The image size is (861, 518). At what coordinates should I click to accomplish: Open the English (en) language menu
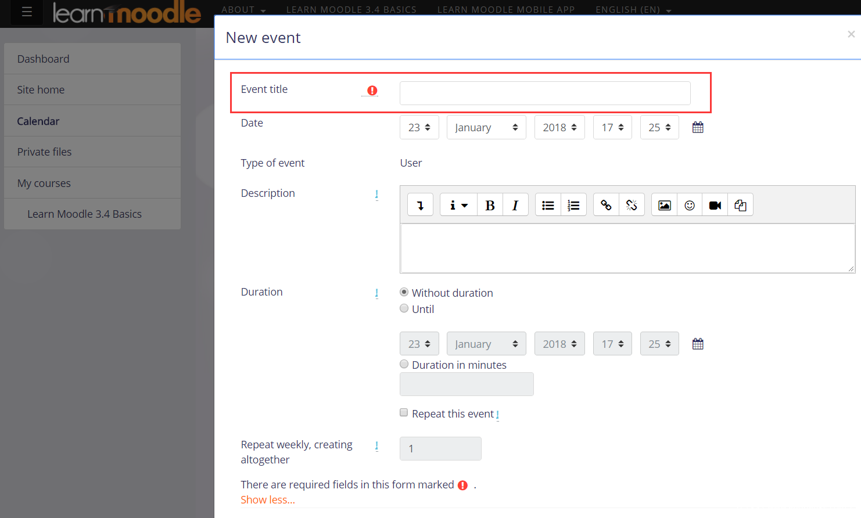point(633,9)
